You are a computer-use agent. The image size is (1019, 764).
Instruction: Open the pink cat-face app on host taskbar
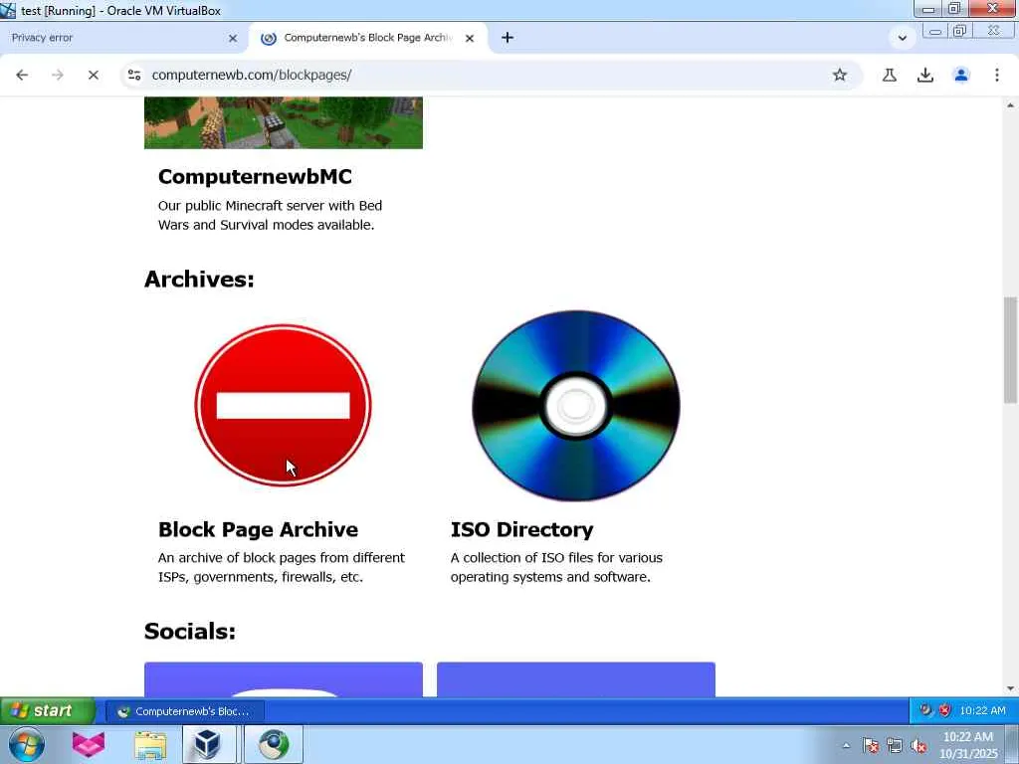point(89,744)
